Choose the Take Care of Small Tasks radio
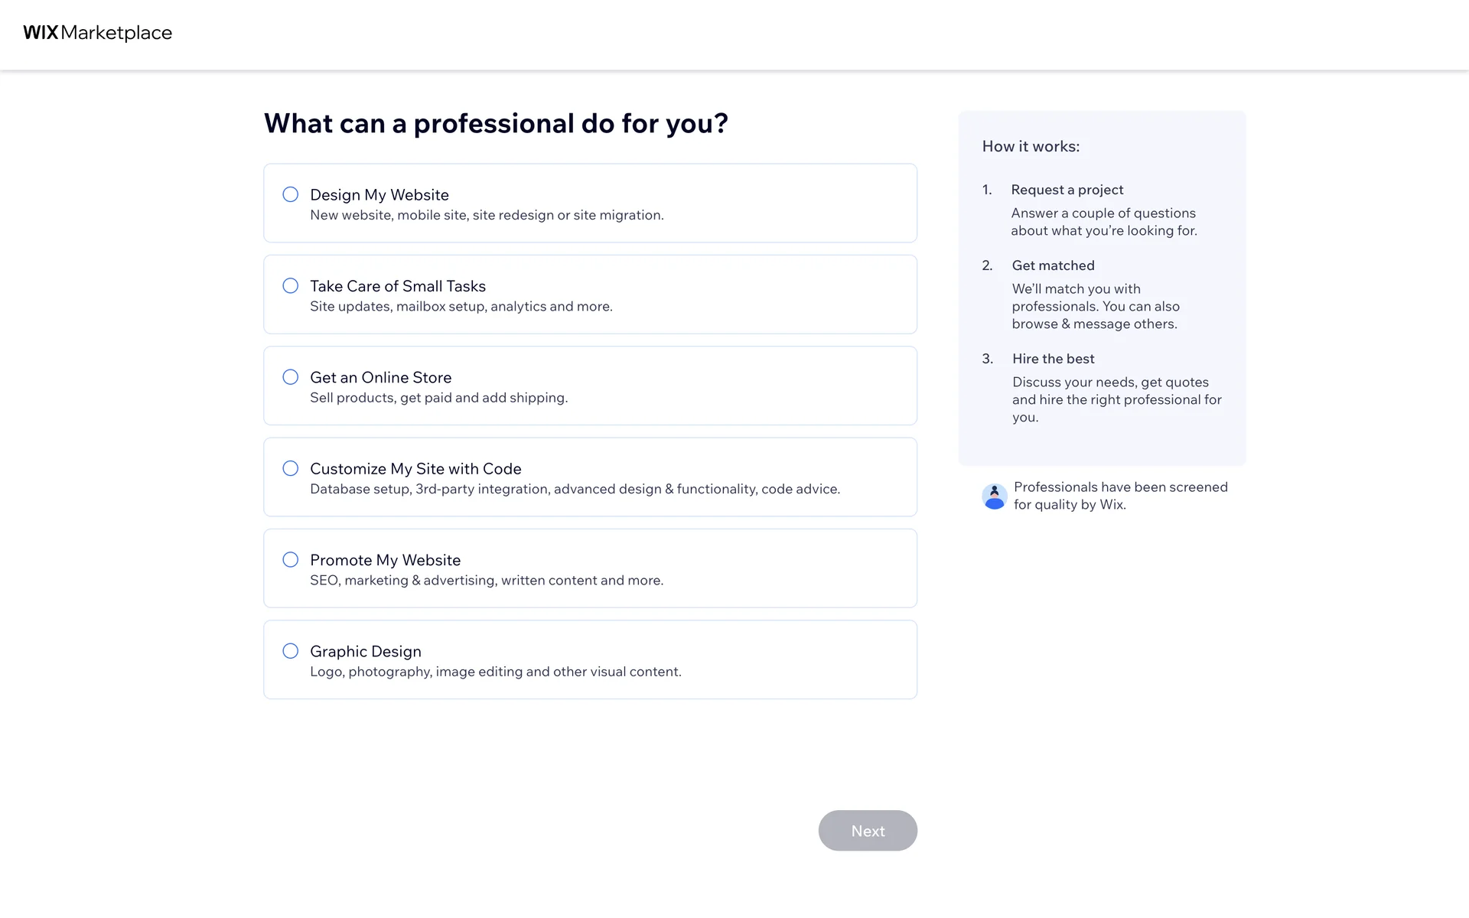This screenshot has height=918, width=1469. coord(291,286)
